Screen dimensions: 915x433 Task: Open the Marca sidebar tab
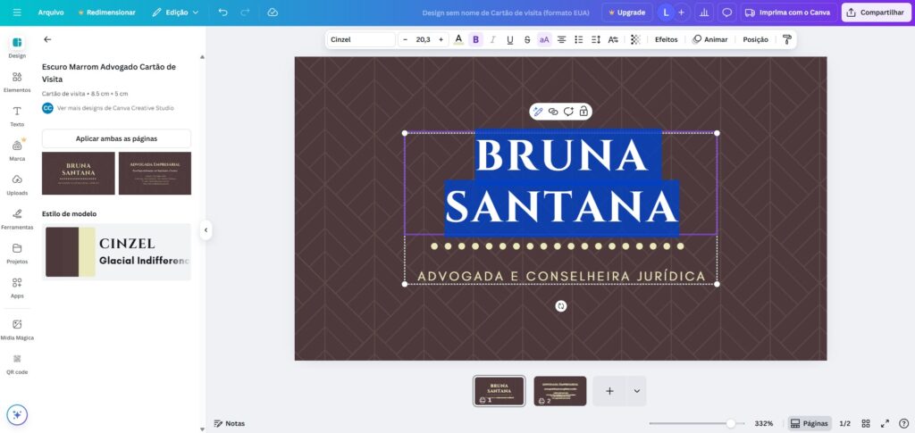click(x=17, y=150)
